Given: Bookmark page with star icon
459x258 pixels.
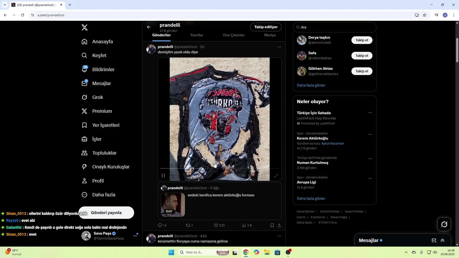Looking at the screenshot, I should coord(425,15).
